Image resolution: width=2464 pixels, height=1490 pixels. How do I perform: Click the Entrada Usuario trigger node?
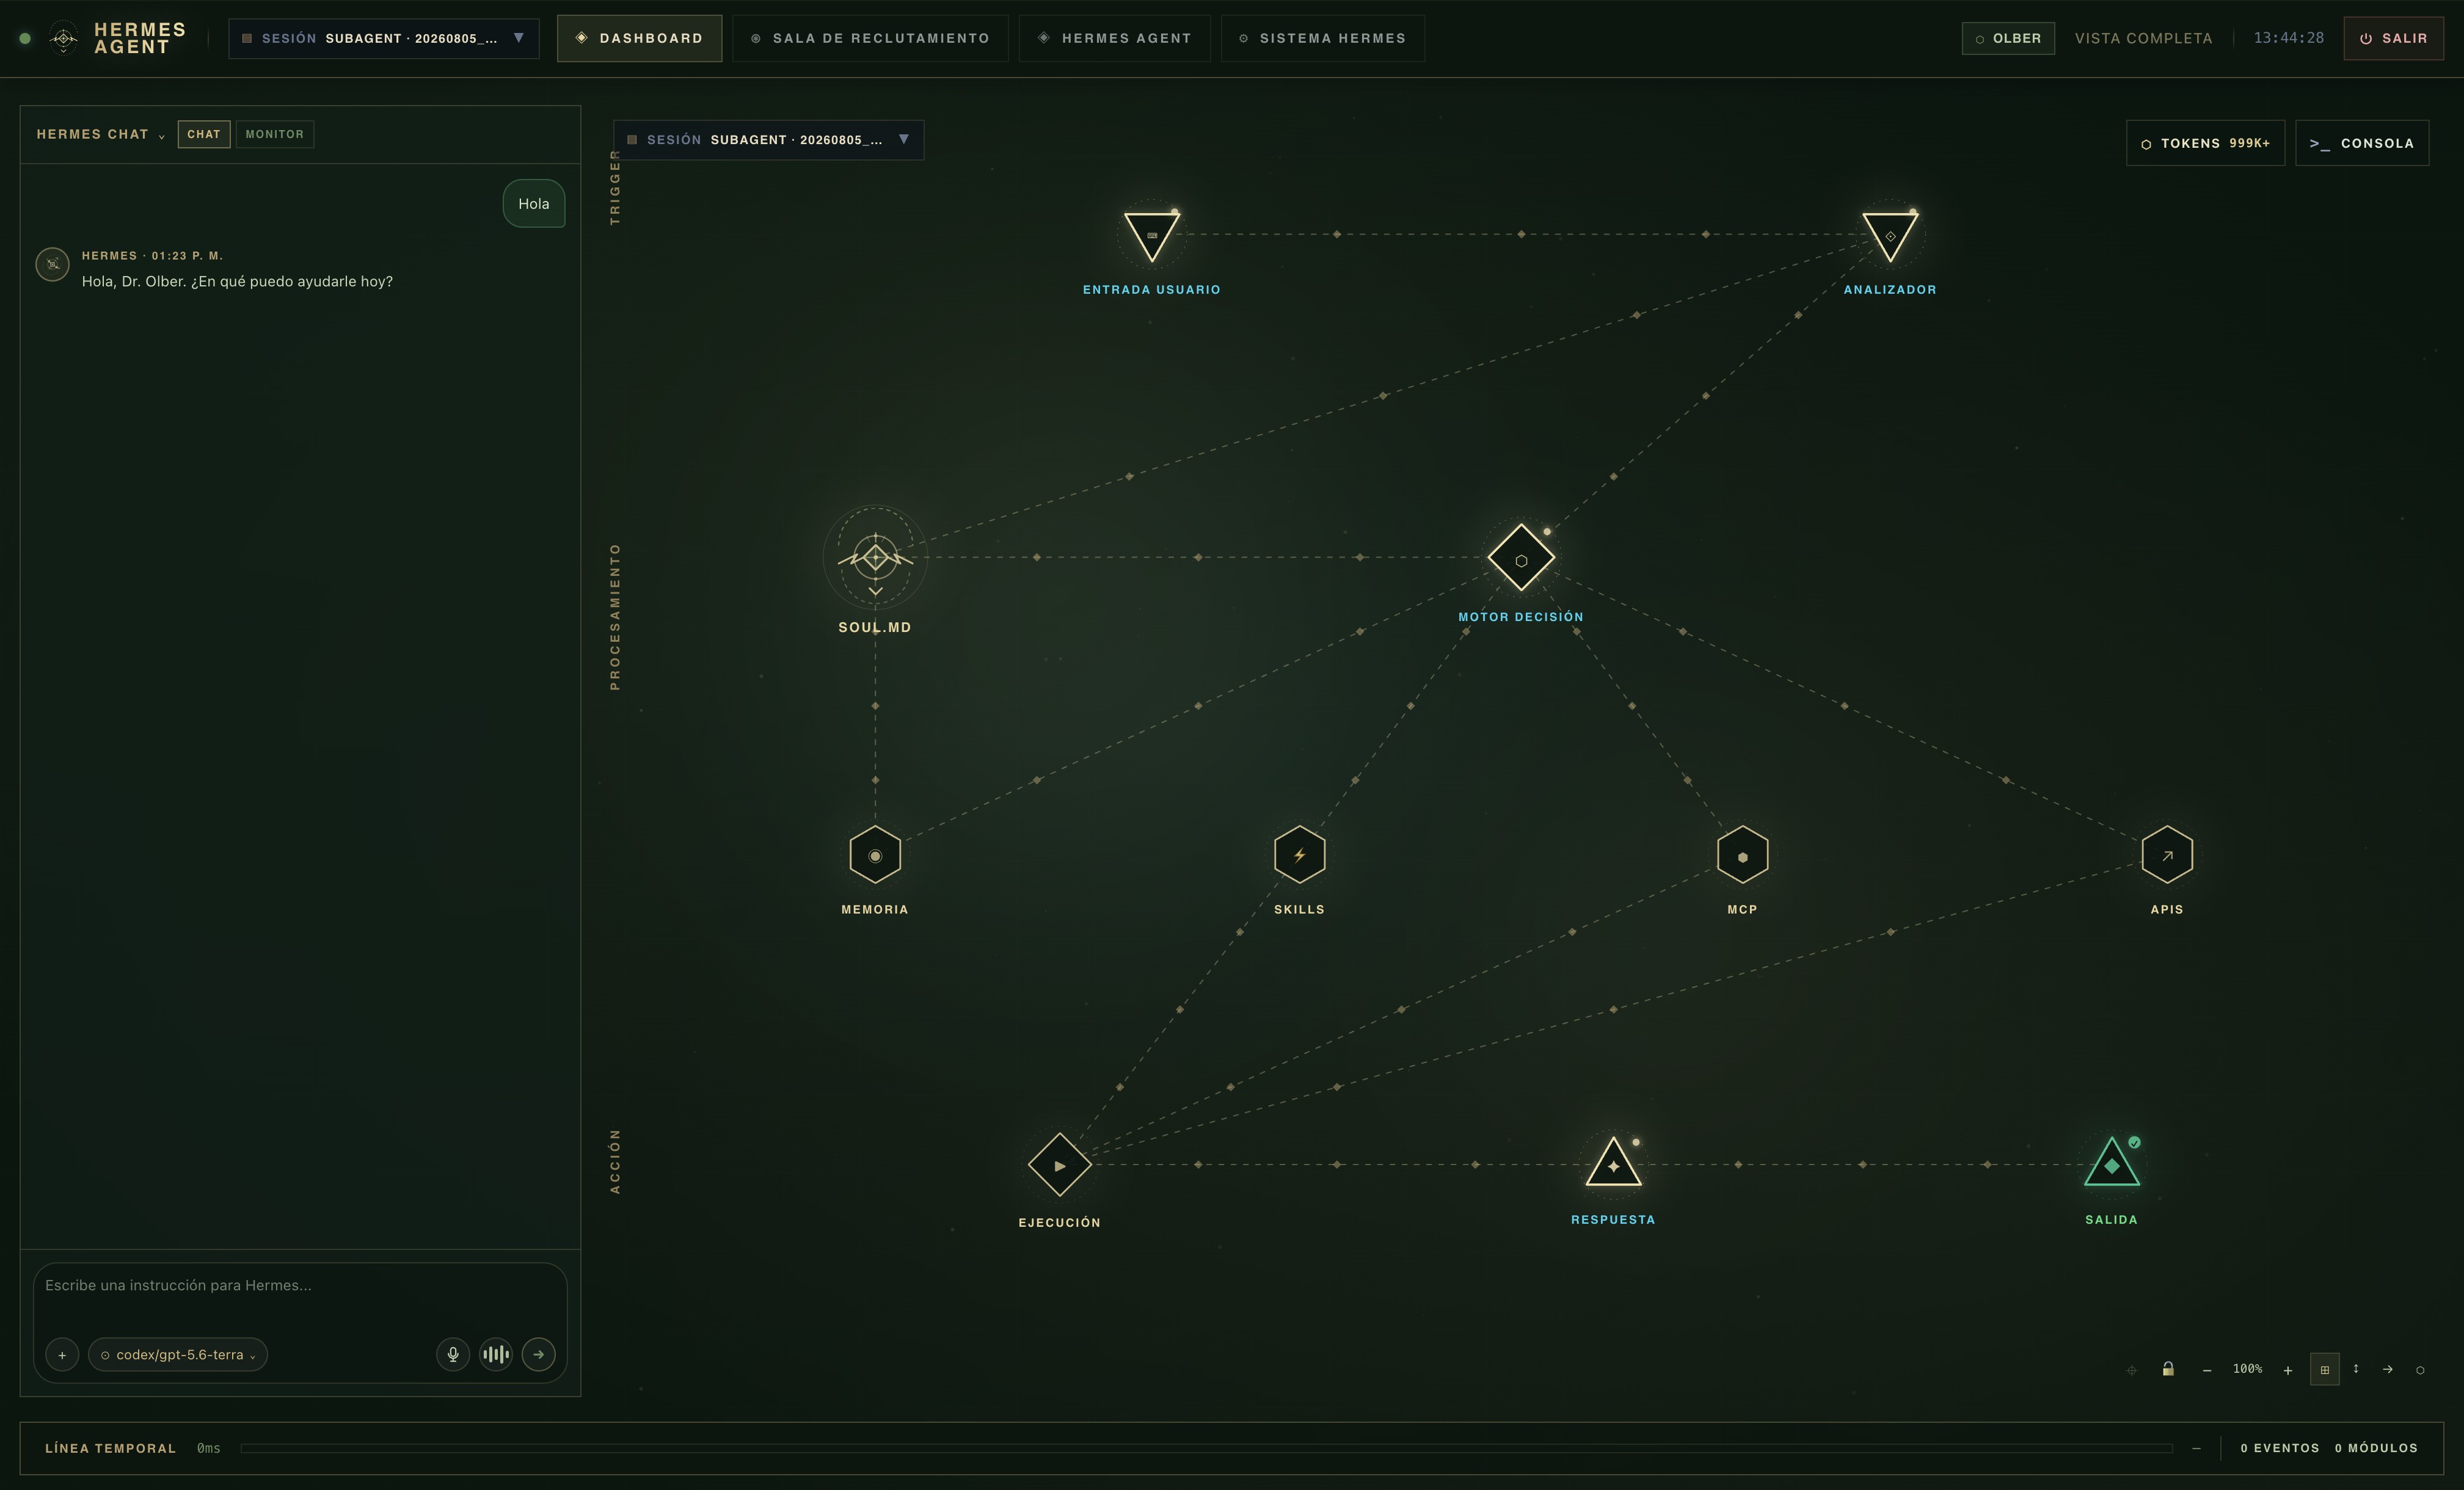(1151, 236)
